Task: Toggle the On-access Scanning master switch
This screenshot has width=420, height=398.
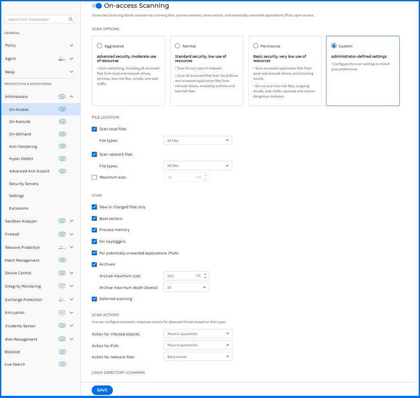Action: click(96, 6)
